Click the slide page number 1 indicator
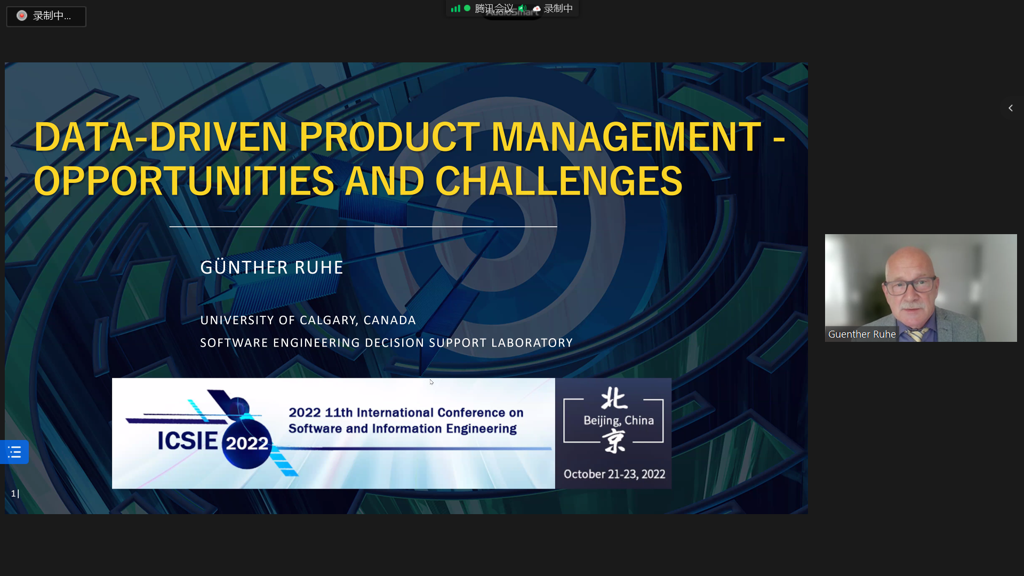1024x576 pixels. (x=14, y=493)
